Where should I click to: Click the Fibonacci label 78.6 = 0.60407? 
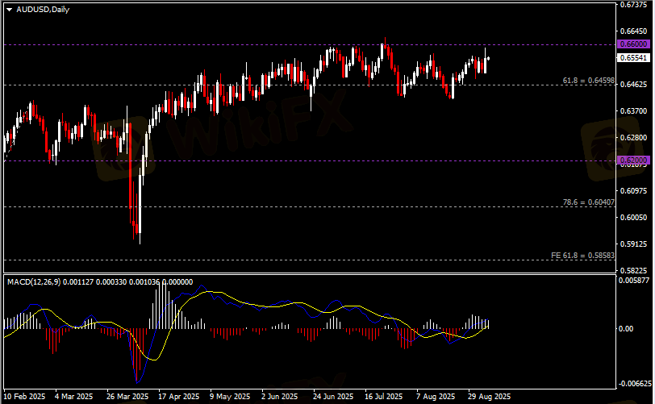(588, 202)
